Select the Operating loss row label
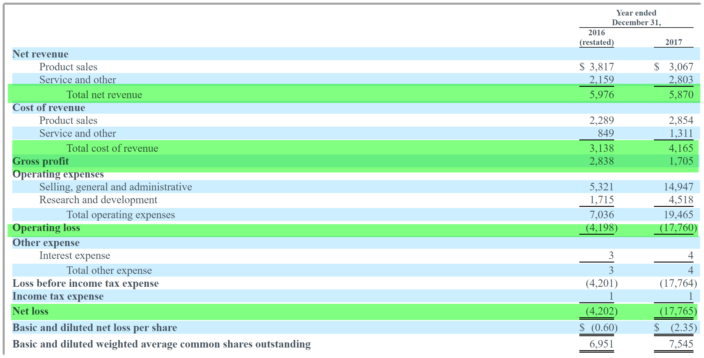This screenshot has height=358, width=704. coord(46,228)
